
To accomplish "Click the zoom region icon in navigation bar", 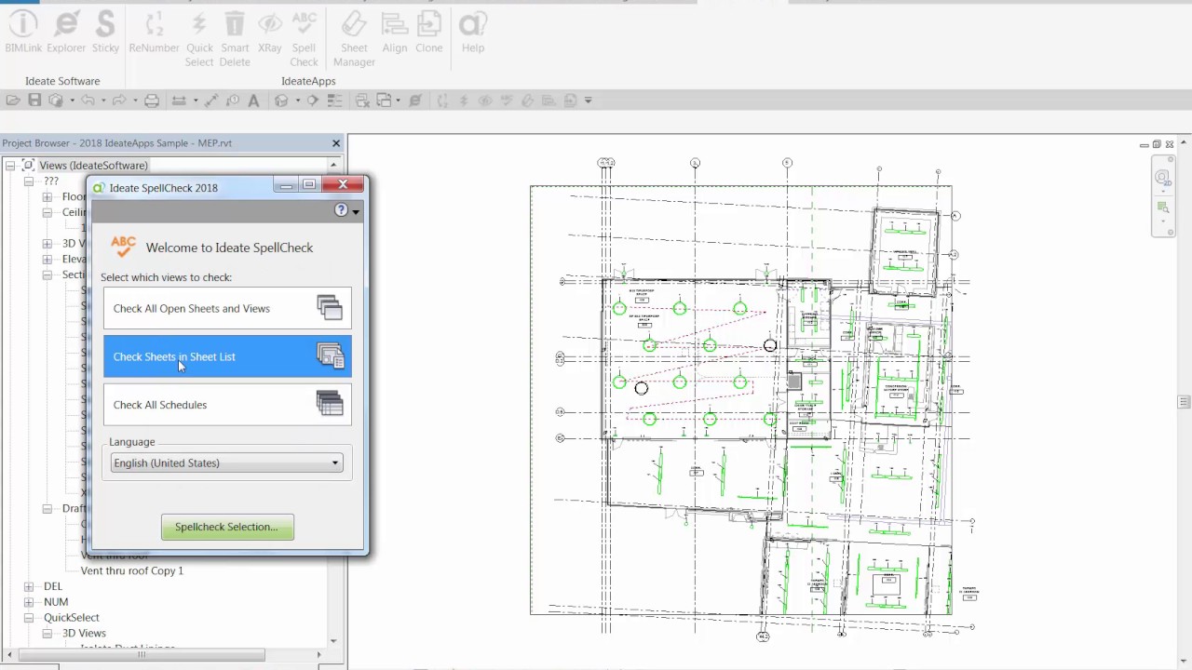I will [1163, 207].
